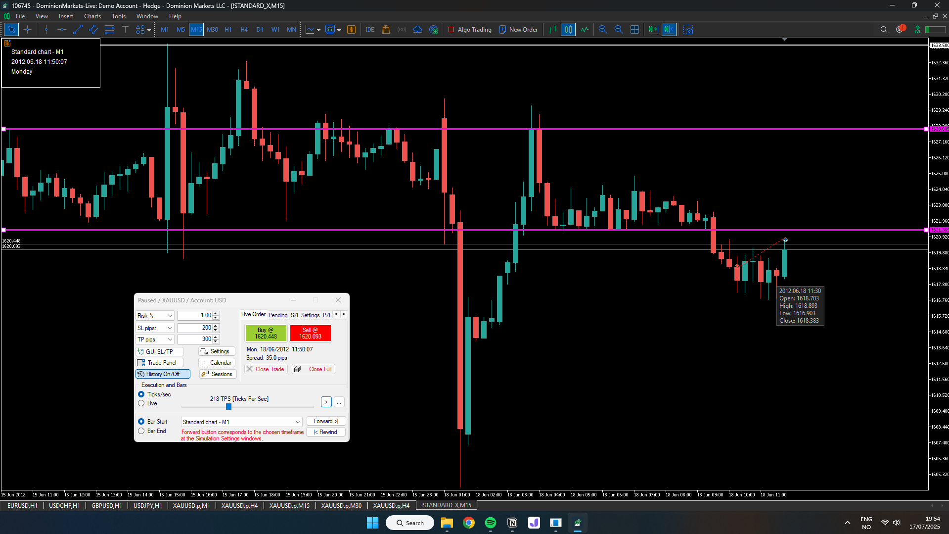
Task: Click the ticks per second slider handle
Action: tap(228, 406)
